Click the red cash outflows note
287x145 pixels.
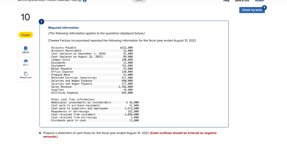point(130,135)
